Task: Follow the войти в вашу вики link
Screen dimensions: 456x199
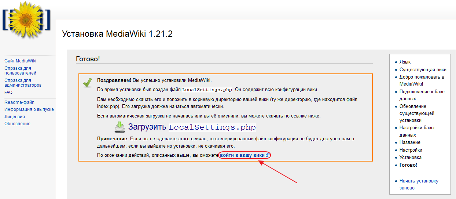Action: pyautogui.click(x=242, y=156)
